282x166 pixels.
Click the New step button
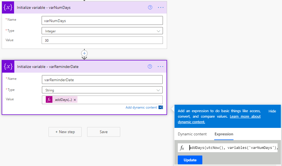click(65, 132)
